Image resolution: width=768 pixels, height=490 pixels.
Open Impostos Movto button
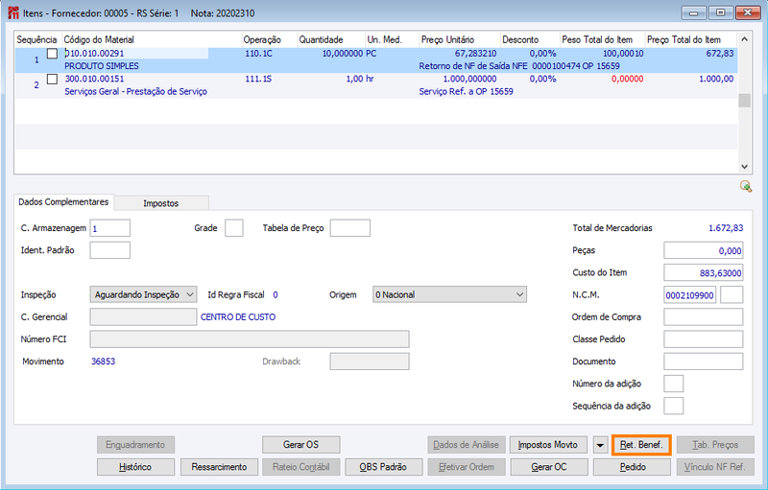pyautogui.click(x=548, y=445)
